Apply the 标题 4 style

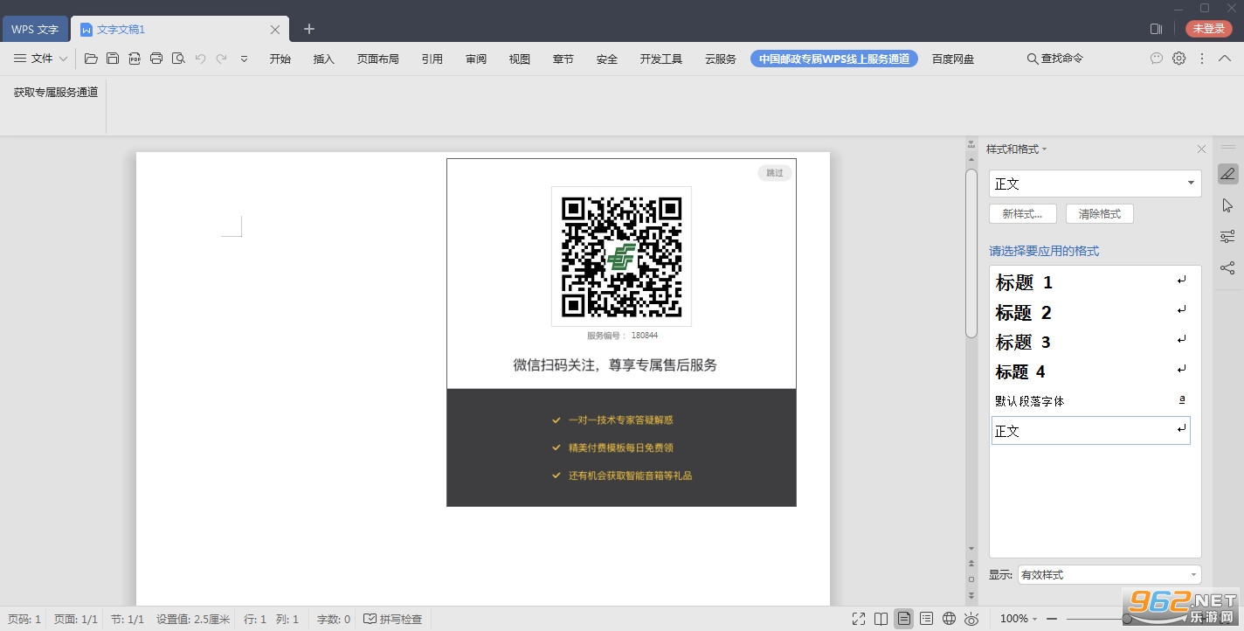point(1091,371)
